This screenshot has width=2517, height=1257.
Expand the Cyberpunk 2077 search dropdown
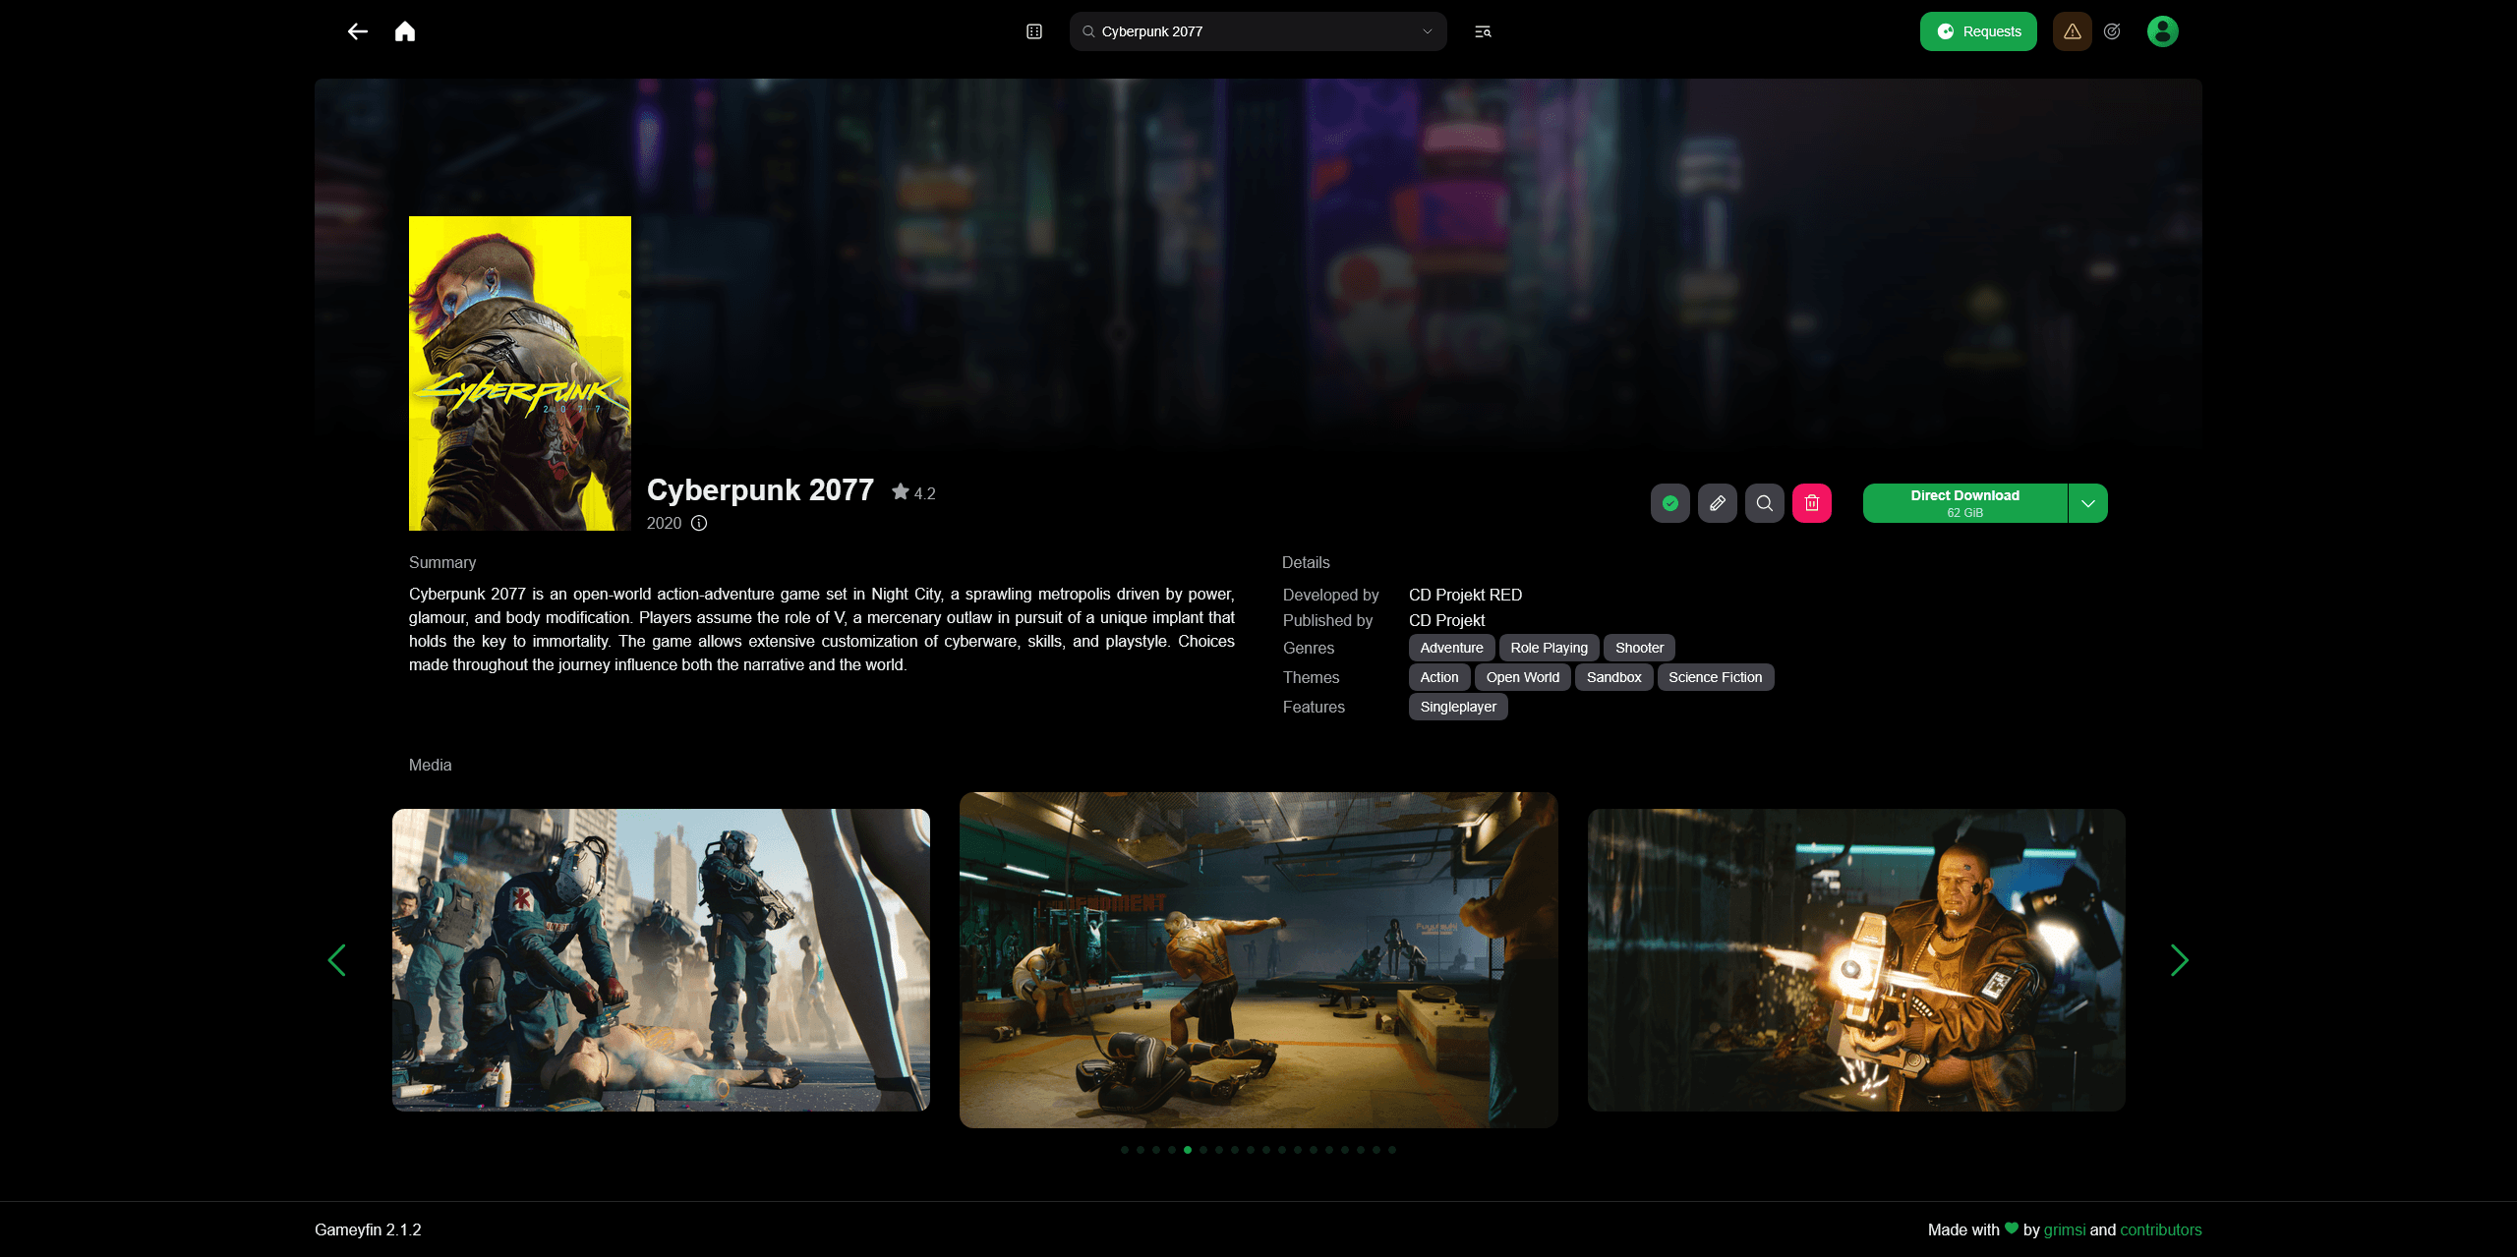(1427, 31)
